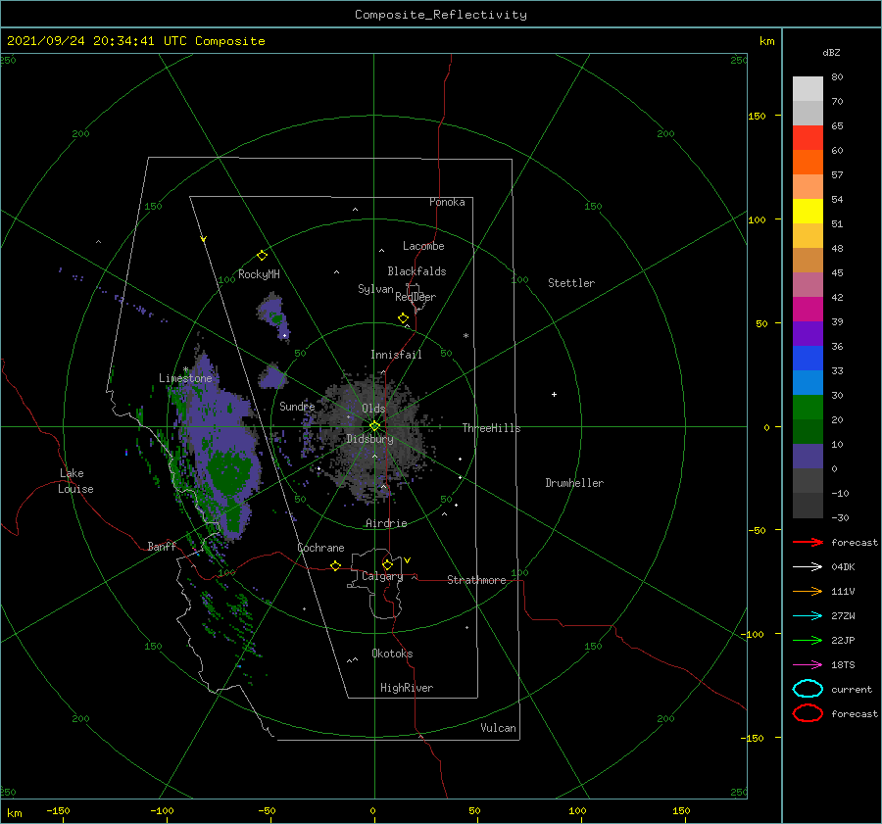The height and width of the screenshot is (824, 882).
Task: Click the Composite_Reflectivity title
Action: pos(441,15)
